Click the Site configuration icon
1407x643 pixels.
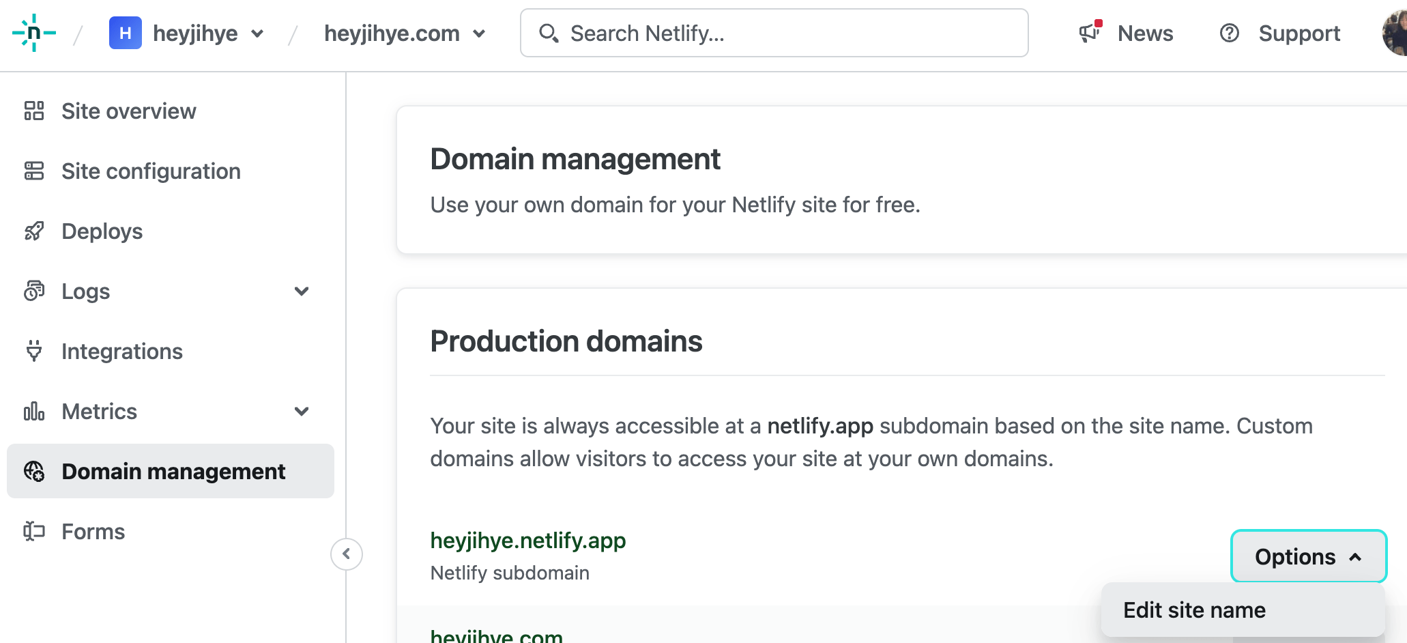click(x=34, y=171)
